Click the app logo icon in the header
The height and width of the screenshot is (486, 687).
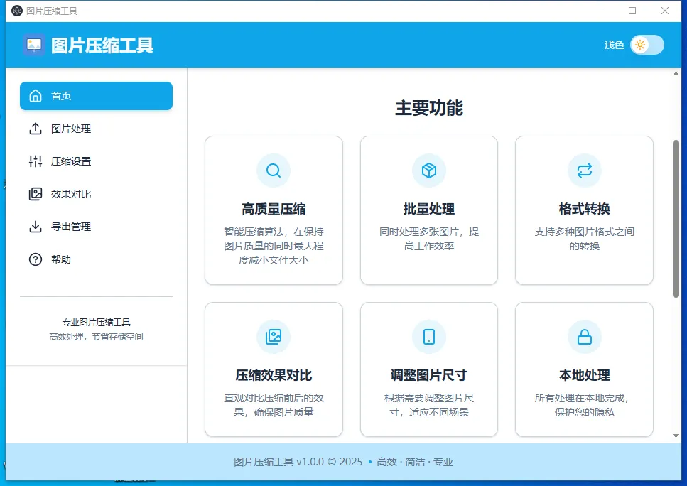pyautogui.click(x=33, y=45)
